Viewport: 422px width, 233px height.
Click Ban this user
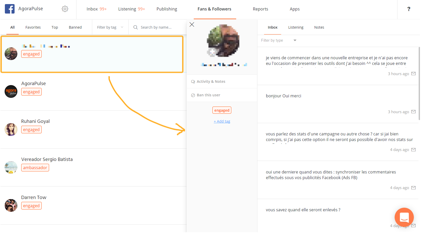(x=222, y=95)
